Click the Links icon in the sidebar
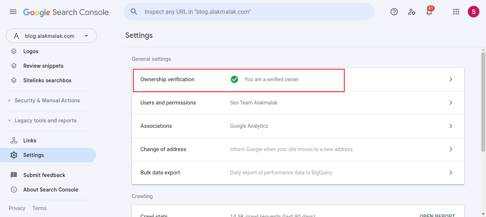 pyautogui.click(x=14, y=140)
